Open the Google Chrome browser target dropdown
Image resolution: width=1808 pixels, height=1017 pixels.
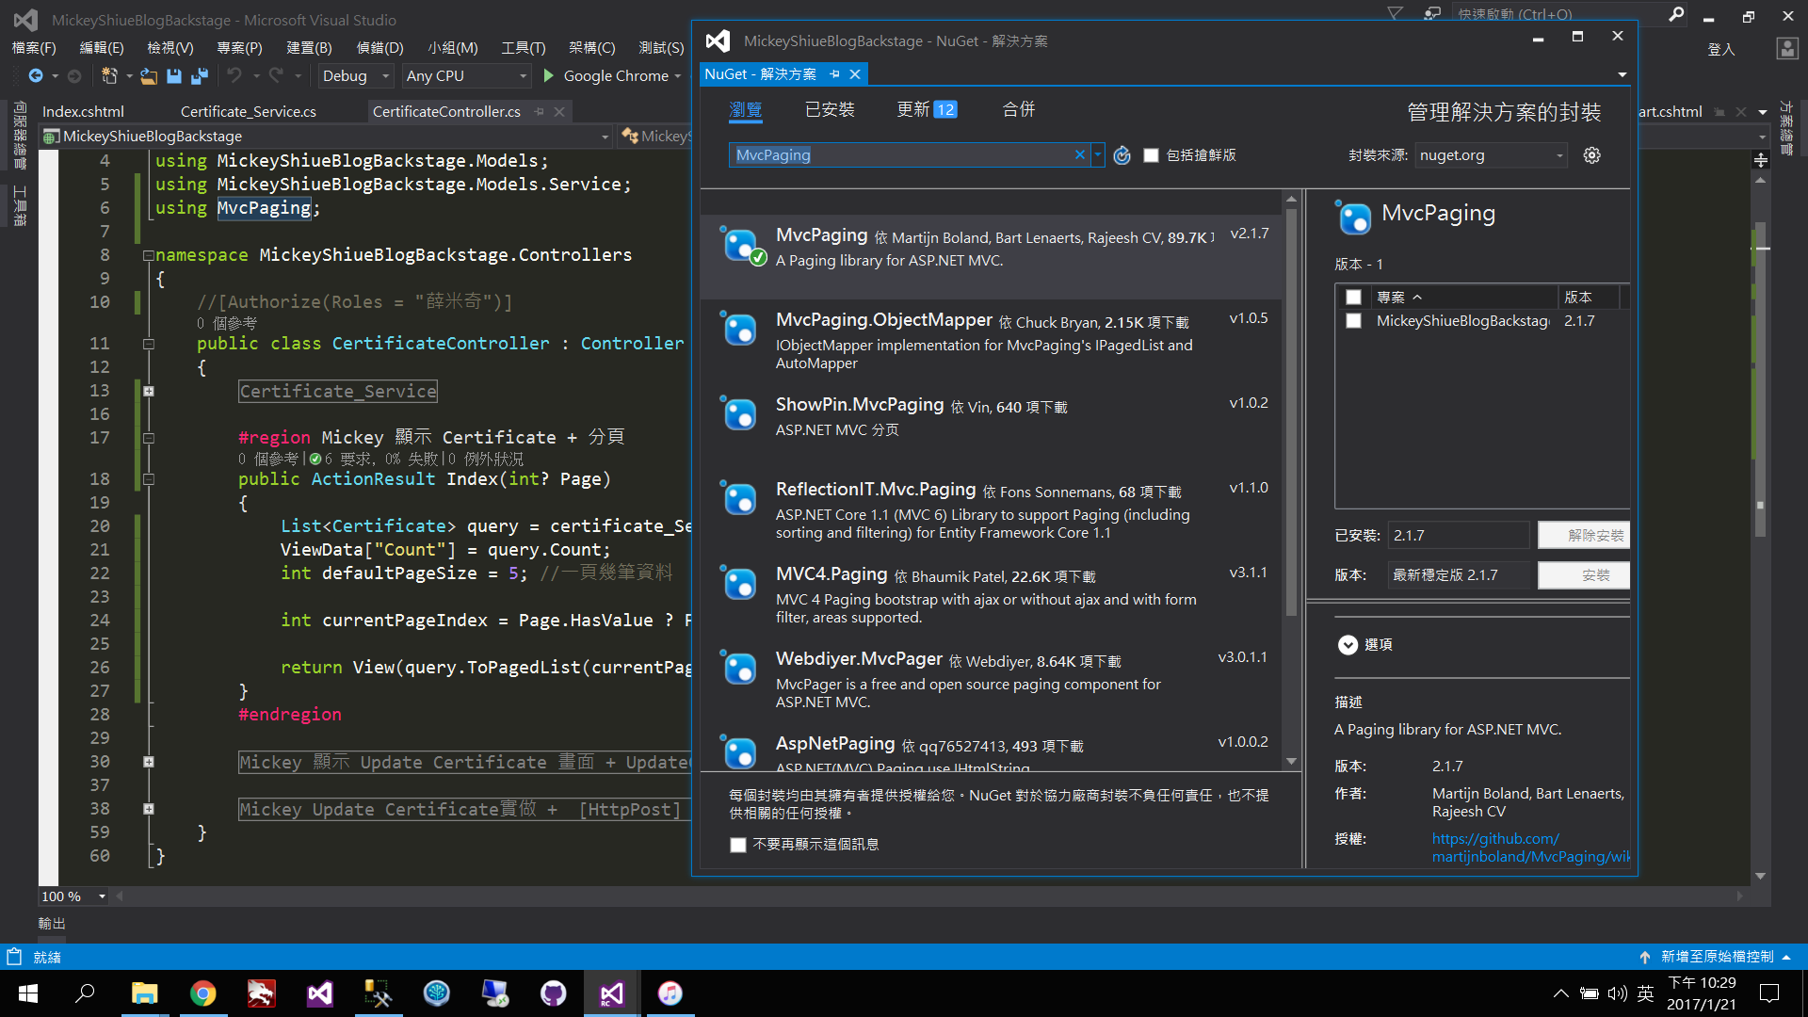tap(678, 76)
